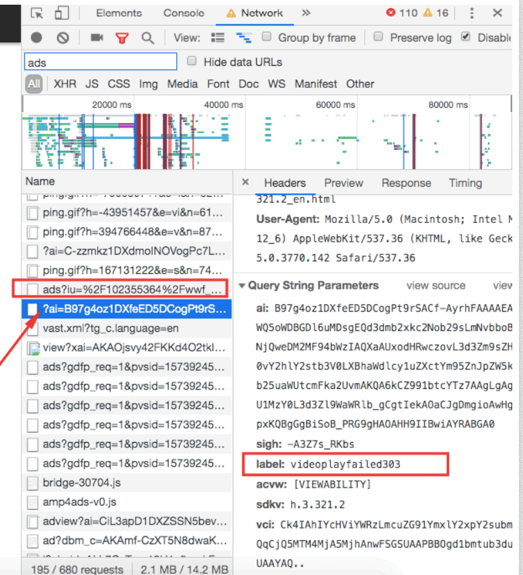
Task: Click the ads filter text field
Action: click(100, 62)
